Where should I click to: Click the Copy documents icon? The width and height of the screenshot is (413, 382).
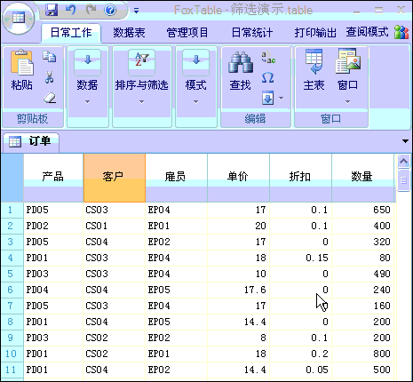(50, 56)
